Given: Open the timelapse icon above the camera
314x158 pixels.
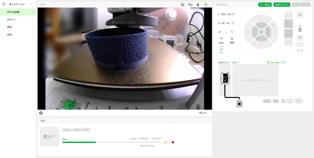Looking at the screenshot, I should [190, 5].
